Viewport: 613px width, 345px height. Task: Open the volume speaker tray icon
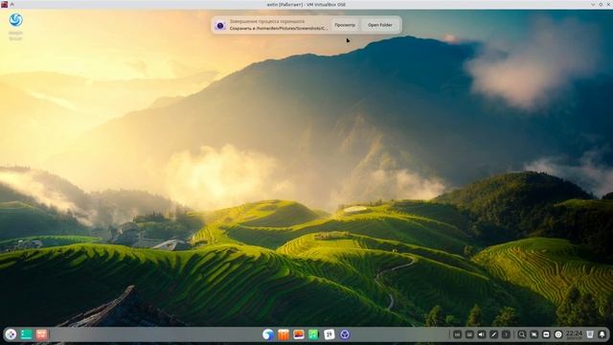(x=482, y=334)
